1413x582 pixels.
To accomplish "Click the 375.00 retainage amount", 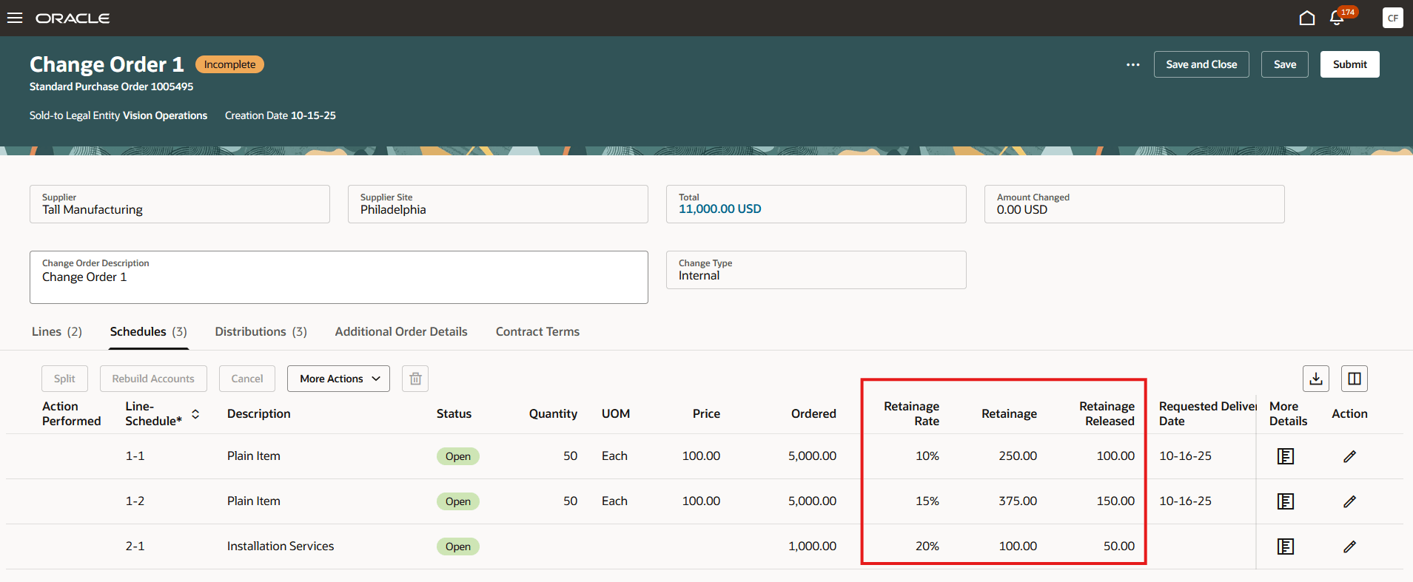I will pyautogui.click(x=1018, y=501).
